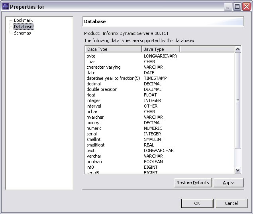Click the Java Type column header
Viewport: 253px width, 214px height.
pos(161,49)
